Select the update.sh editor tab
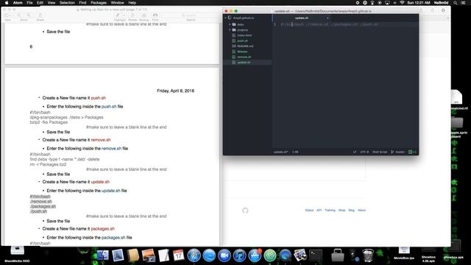471x265 pixels. point(301,18)
